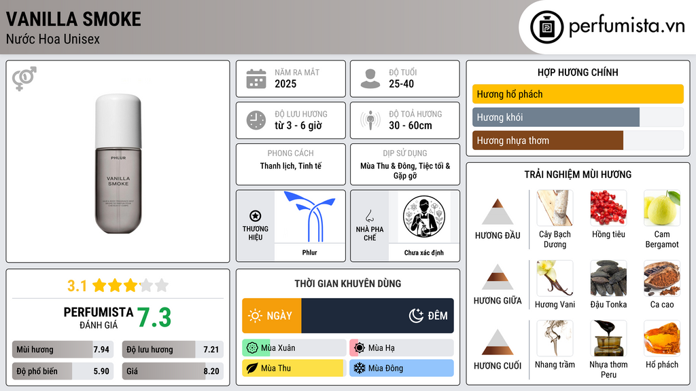
Task: Click the Giá 8.20 rating bar
Action: pyautogui.click(x=173, y=371)
